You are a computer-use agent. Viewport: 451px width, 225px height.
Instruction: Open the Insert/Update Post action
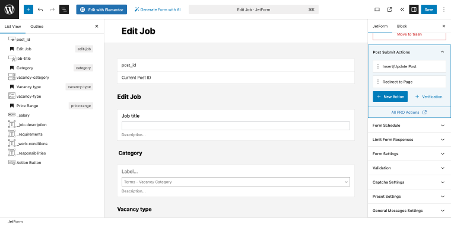click(409, 66)
